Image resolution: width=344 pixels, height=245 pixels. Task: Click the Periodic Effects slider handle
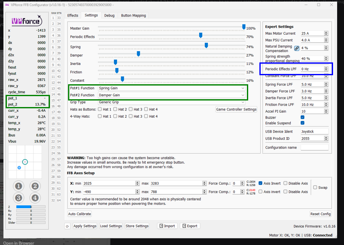(x=200, y=35)
